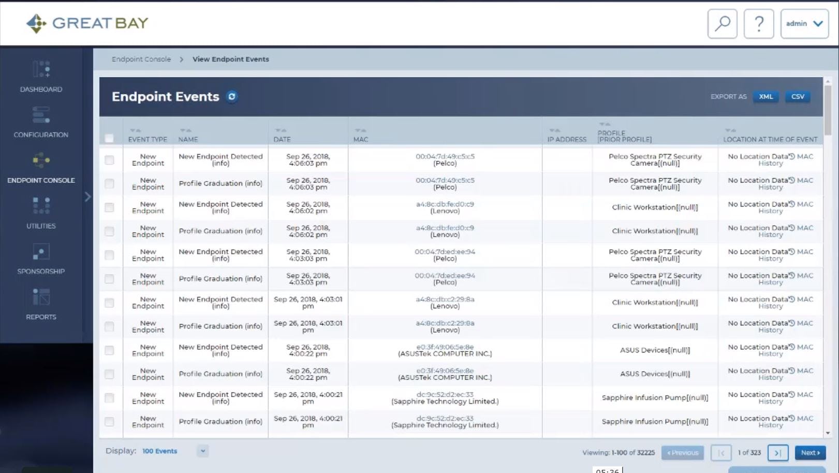This screenshot has height=473, width=839.
Task: Open the help dialog
Action: click(x=759, y=23)
